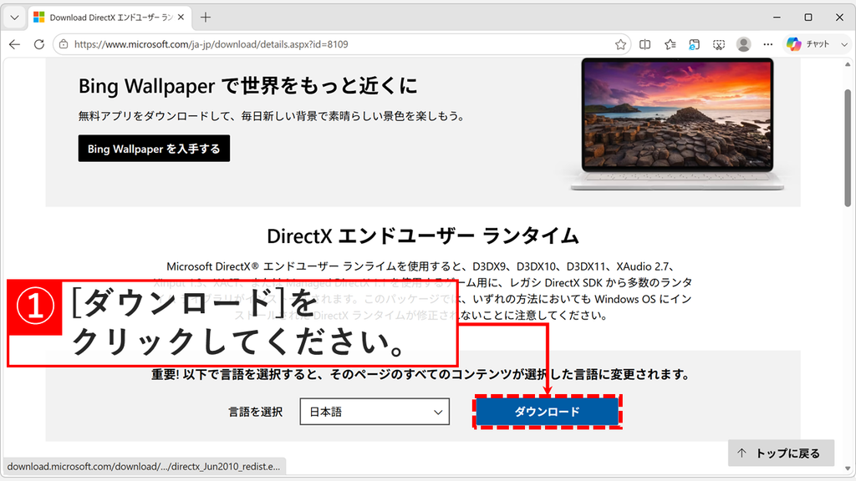Open the favorites list icon
This screenshot has height=481, width=856.
tap(670, 44)
